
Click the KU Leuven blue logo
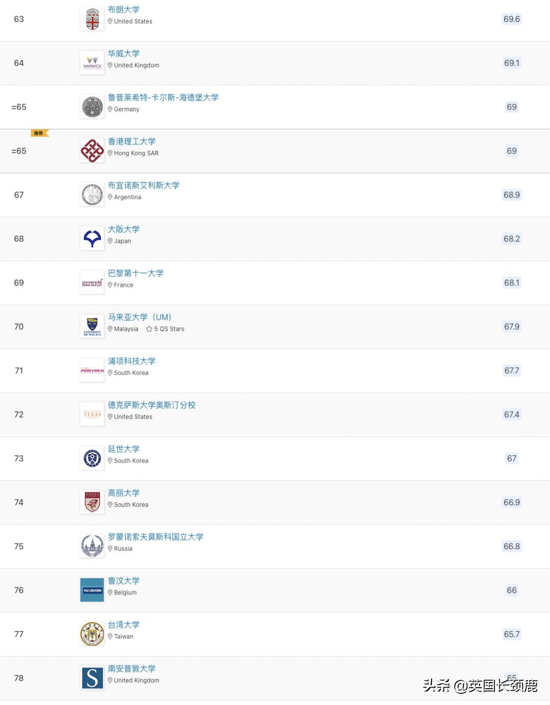pos(92,590)
